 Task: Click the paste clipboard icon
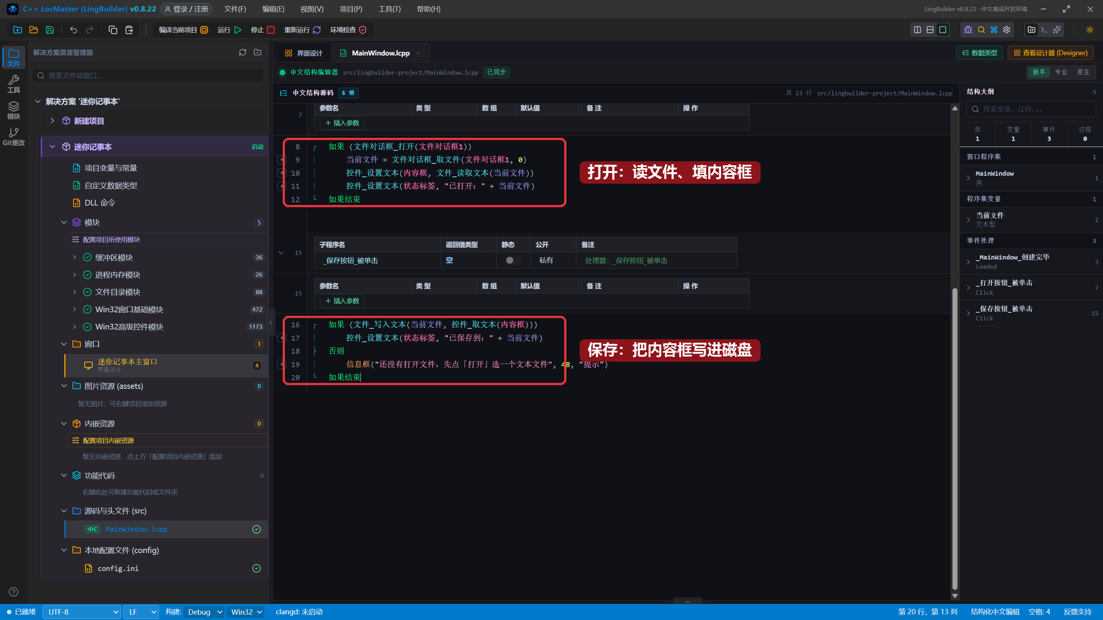pos(129,30)
